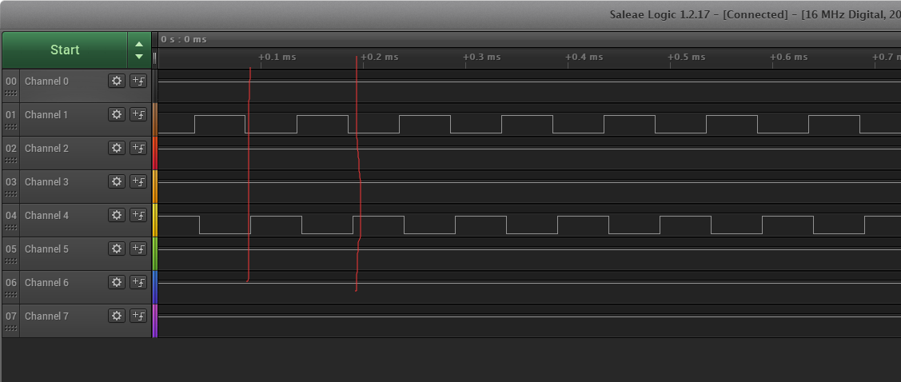Select the Channel 1 label
The image size is (901, 382).
(x=46, y=115)
